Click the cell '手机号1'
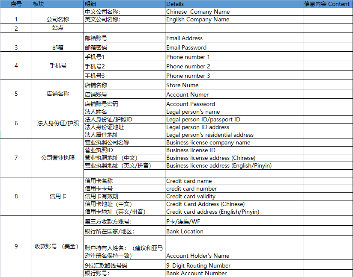This screenshot has height=277, width=353. coord(125,56)
